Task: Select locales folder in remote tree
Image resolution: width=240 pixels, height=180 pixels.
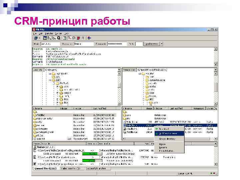Action: point(151,96)
